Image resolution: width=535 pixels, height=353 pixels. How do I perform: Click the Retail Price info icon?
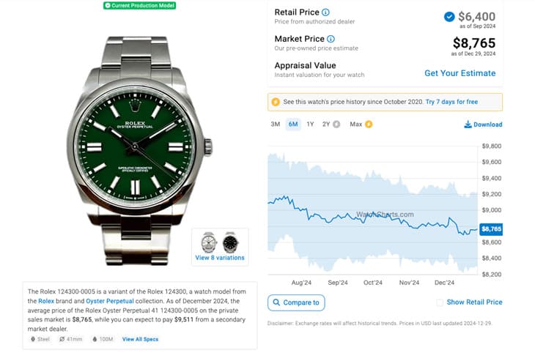[325, 12]
